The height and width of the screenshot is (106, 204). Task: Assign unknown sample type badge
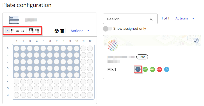tap(138, 69)
